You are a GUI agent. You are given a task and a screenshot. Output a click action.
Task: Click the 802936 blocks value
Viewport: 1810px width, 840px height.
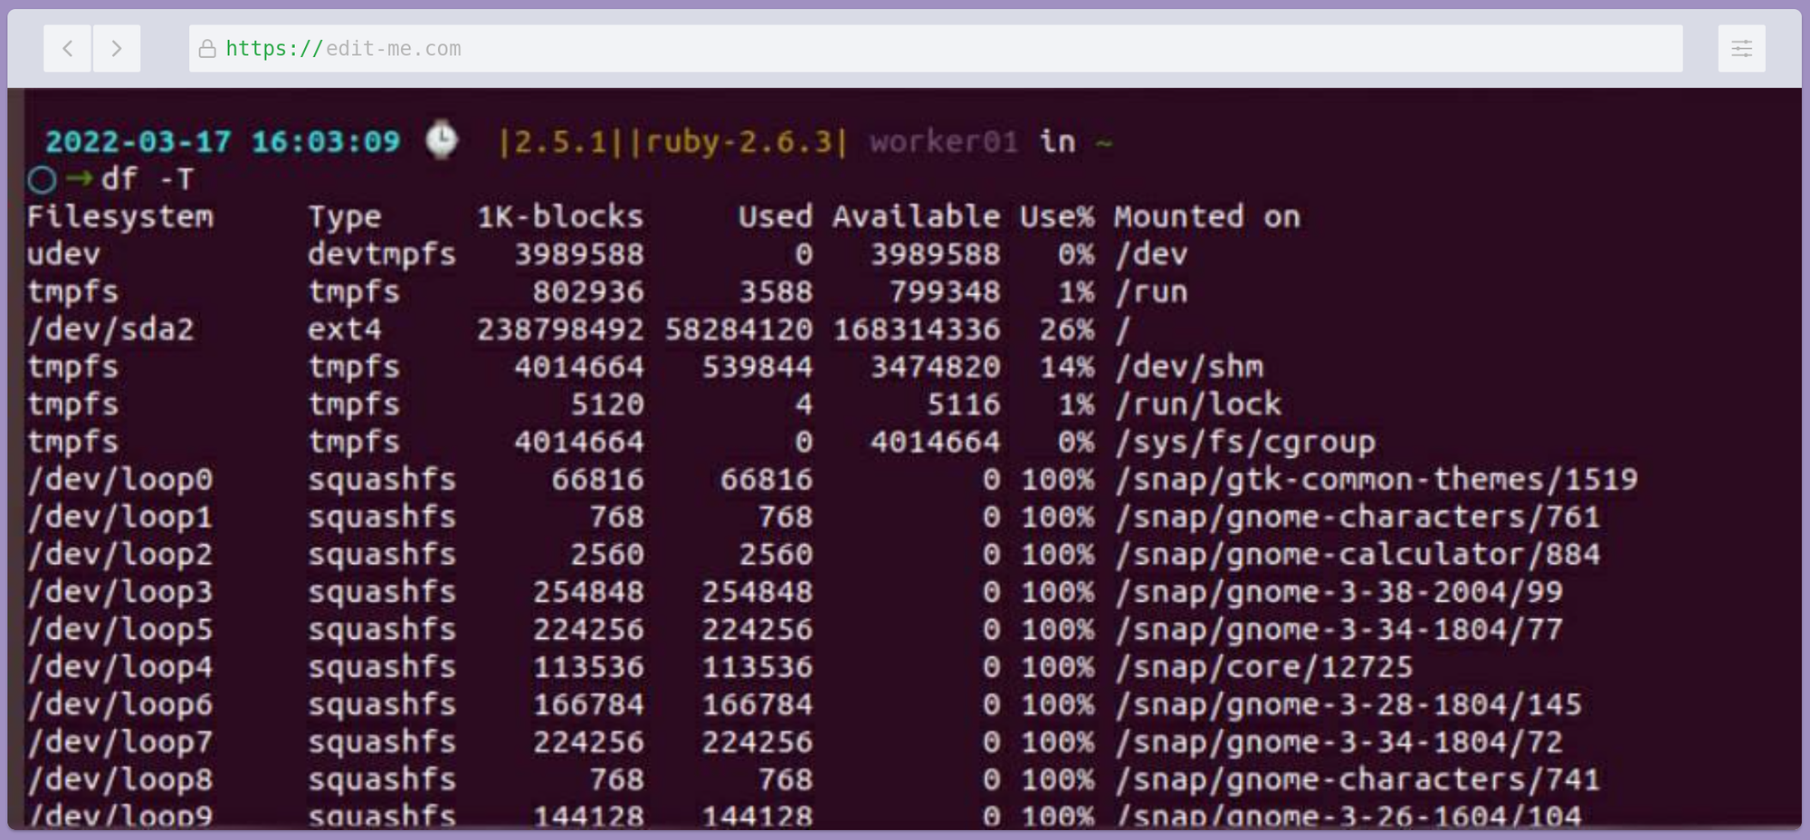pos(588,292)
